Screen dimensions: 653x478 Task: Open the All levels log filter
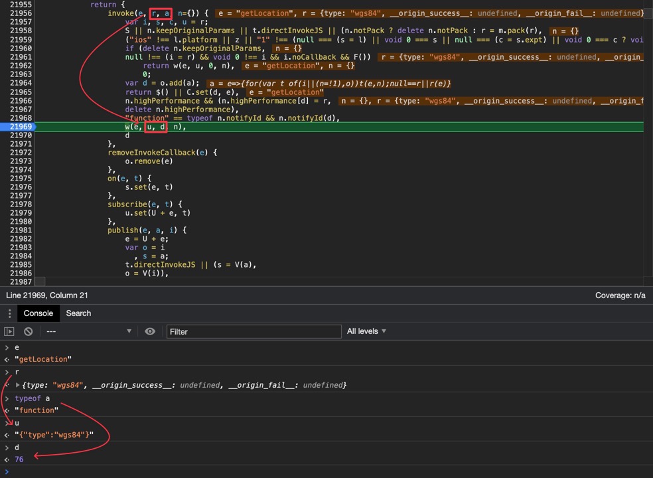point(366,331)
